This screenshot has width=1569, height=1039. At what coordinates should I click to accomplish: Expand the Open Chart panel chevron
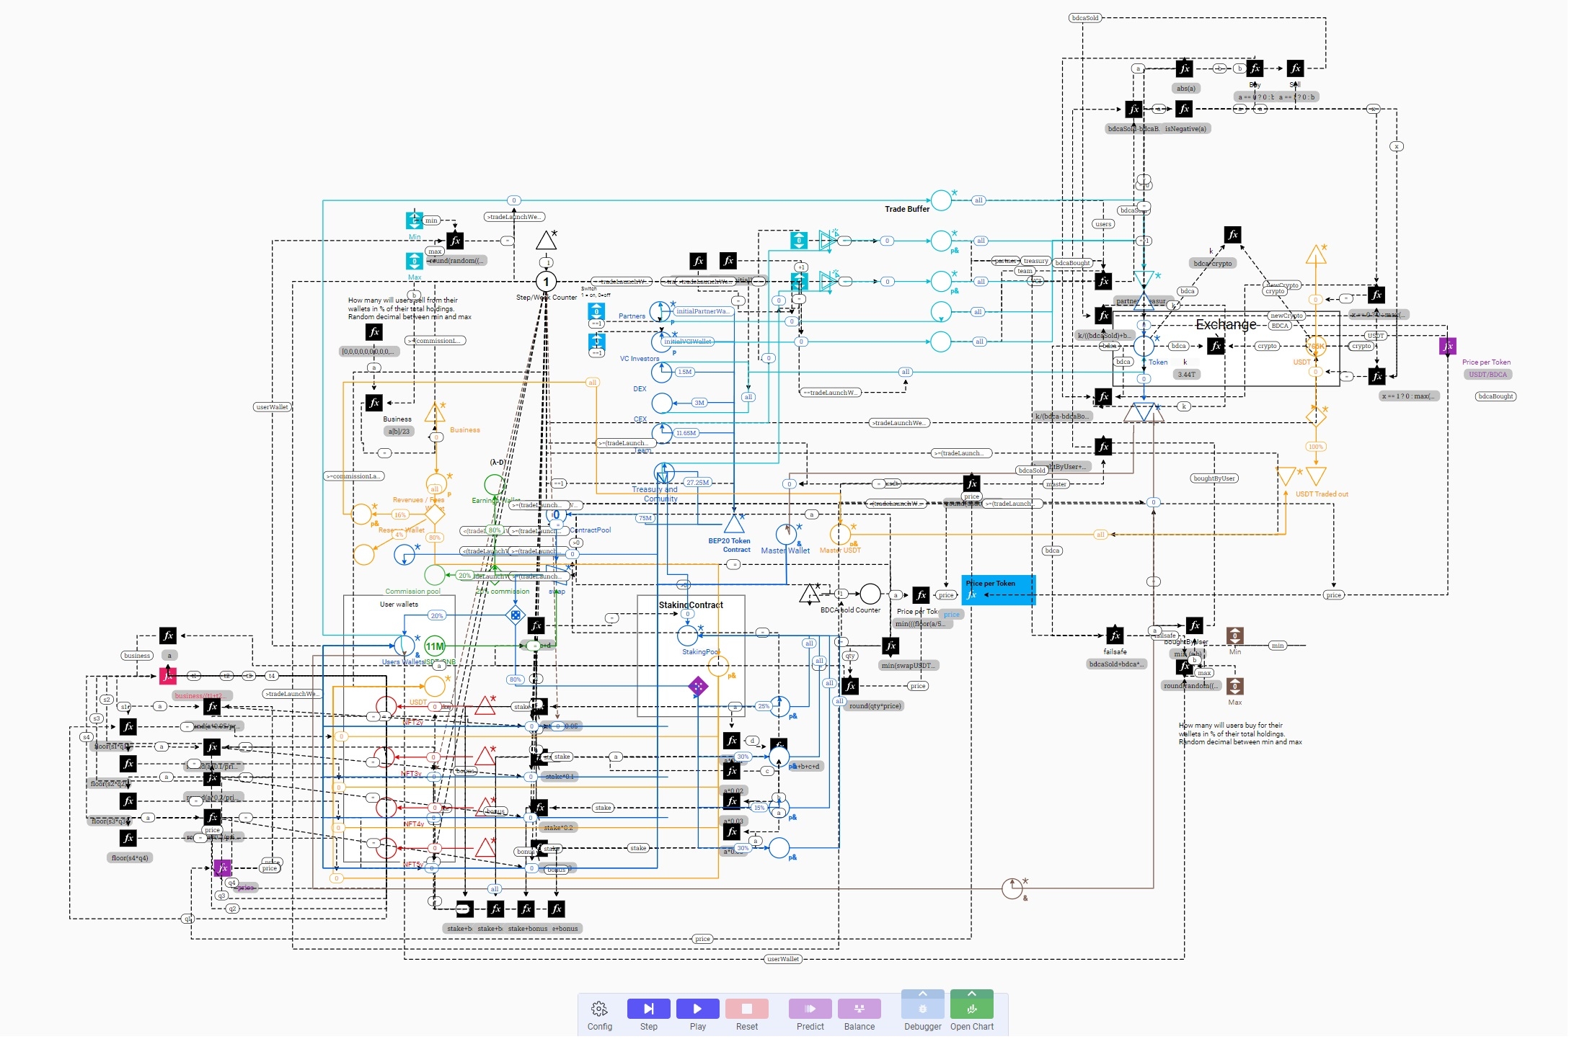(x=971, y=994)
